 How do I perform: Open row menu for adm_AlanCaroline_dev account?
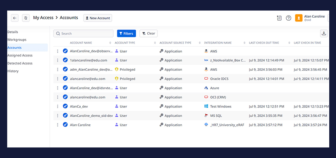pyautogui.click(x=57, y=70)
